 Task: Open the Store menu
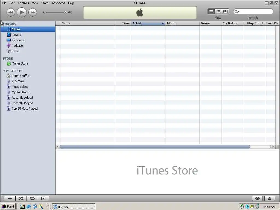click(x=45, y=3)
